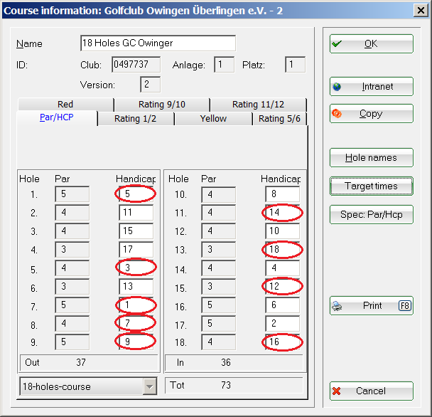
Task: Click the red X icon on Cancel
Action: (336, 391)
